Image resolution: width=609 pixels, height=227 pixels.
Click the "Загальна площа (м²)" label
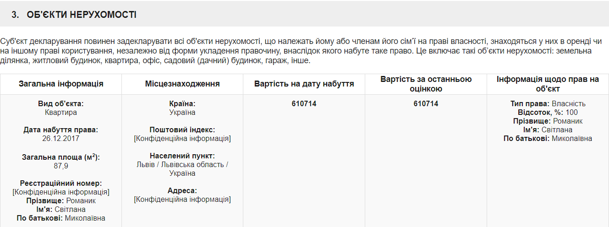coord(61,157)
